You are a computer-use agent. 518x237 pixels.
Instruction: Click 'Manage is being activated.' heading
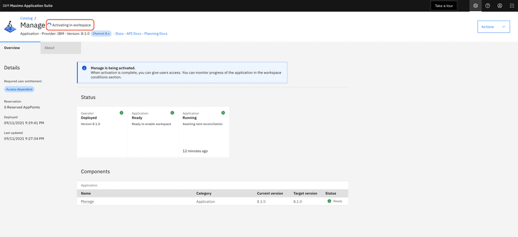pos(113,68)
